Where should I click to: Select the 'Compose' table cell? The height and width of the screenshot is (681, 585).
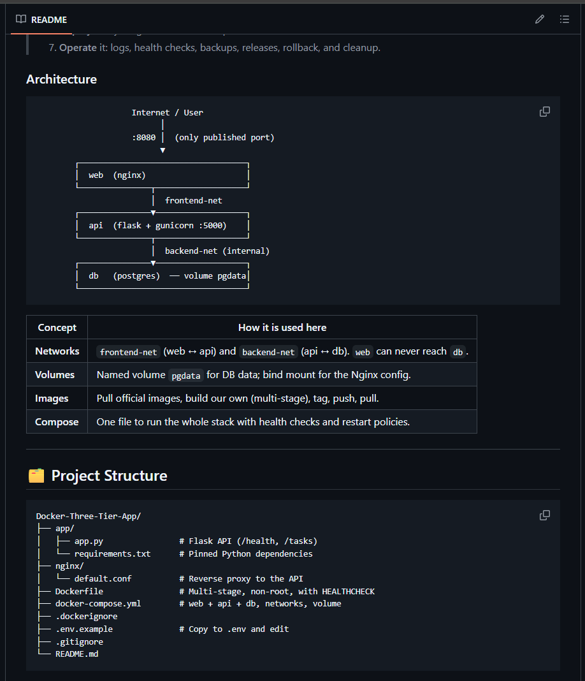(x=57, y=421)
